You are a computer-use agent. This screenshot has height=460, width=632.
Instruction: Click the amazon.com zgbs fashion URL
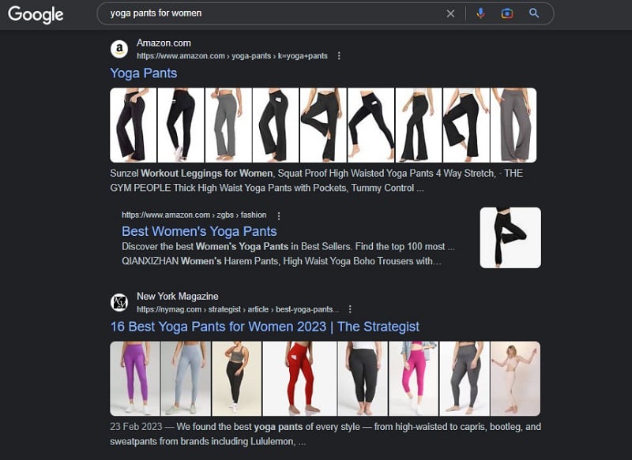pos(194,215)
